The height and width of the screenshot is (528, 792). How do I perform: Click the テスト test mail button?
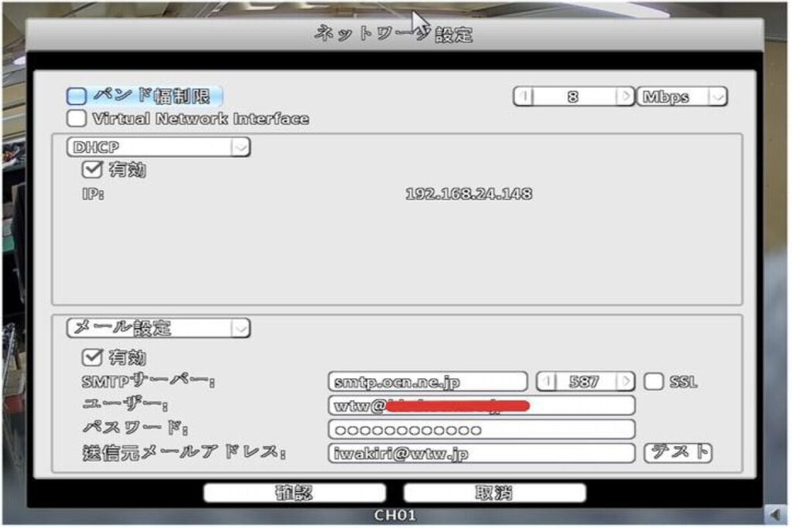678,453
